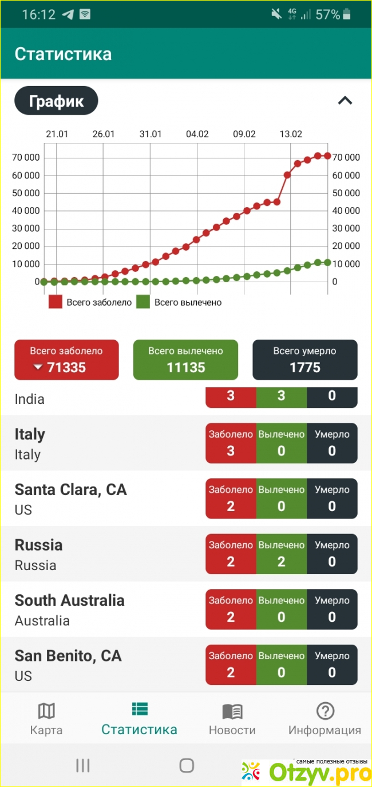Toggle sort arrow on Всего заболело 71335
The image size is (372, 787).
38,368
